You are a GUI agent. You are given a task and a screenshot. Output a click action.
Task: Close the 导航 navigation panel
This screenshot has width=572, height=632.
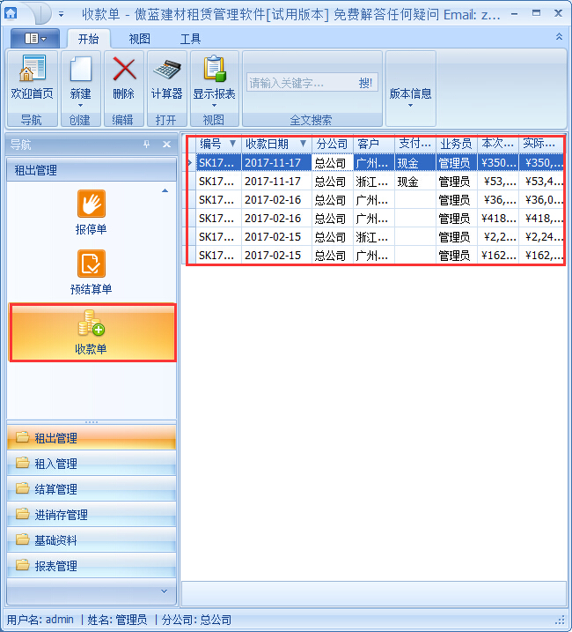[166, 144]
